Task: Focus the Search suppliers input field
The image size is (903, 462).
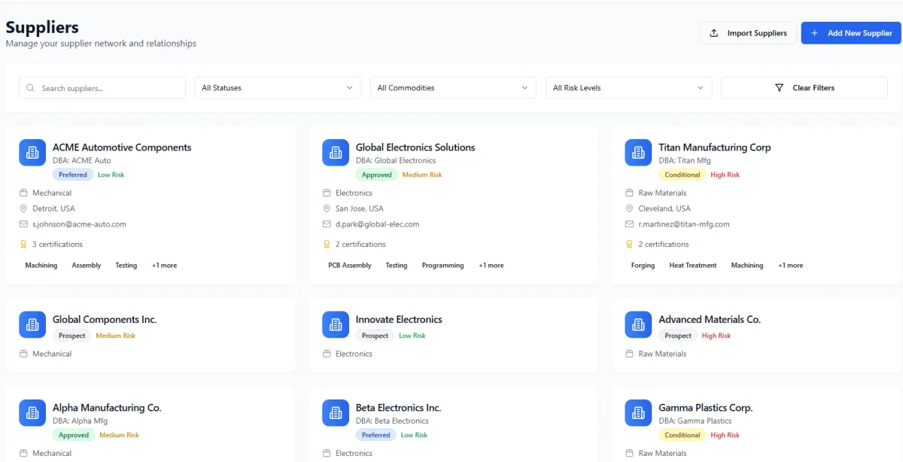Action: point(102,88)
